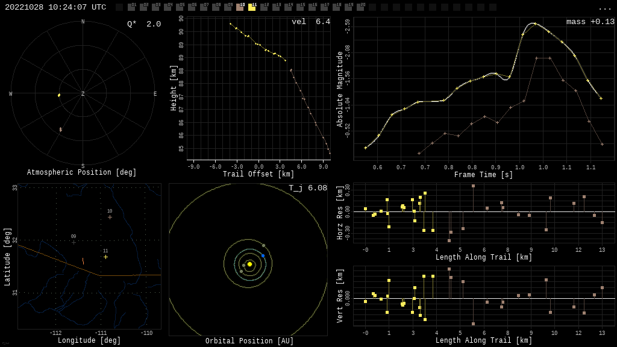
Task: Select station box 04 in top strip
Action: point(168,7)
